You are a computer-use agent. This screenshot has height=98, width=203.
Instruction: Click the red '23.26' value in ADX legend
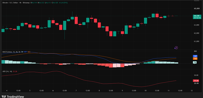pos(15,71)
